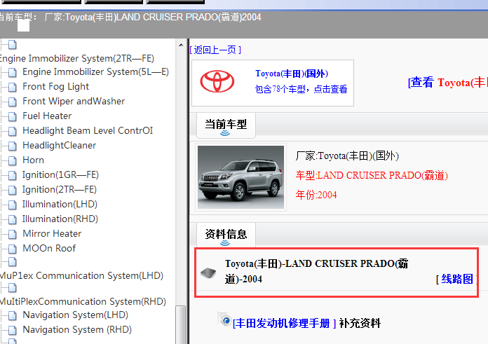488x344 pixels.
Task: Click Toyota(丰田)-LAND CRUISER PRADO(霸道)-2004 title
Action: pos(316,271)
